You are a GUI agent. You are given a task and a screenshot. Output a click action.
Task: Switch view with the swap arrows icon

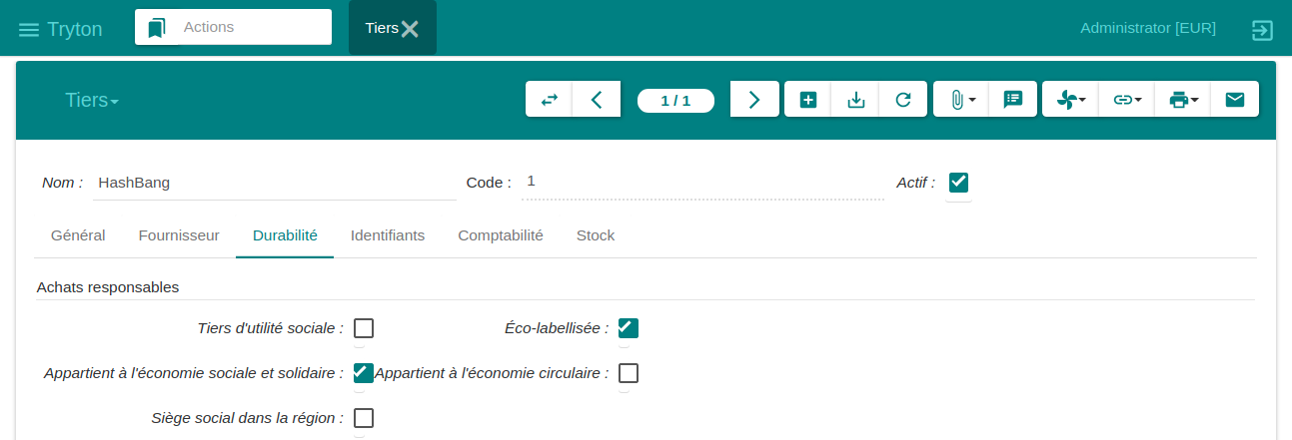(x=550, y=100)
